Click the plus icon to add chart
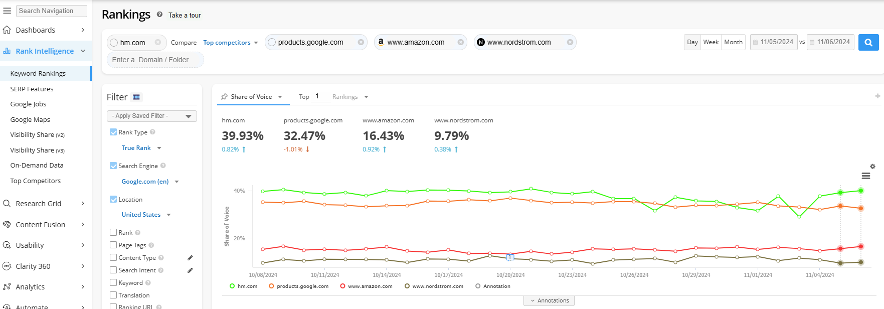 (x=877, y=96)
